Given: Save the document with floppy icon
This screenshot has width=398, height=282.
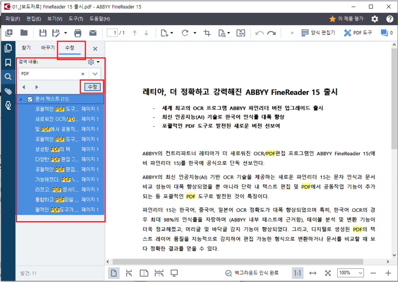Looking at the screenshot, I should [x=43, y=33].
